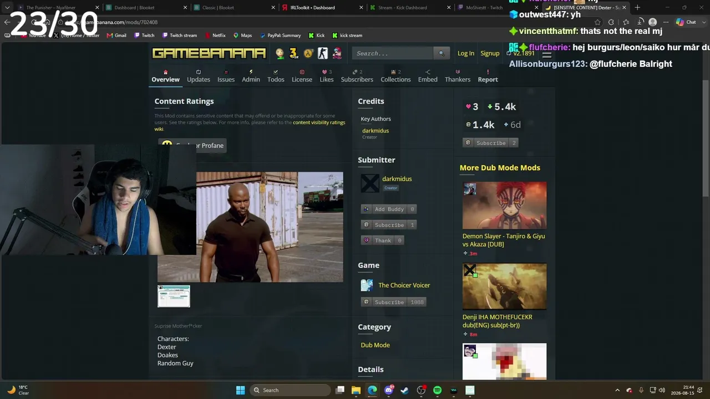Click the taskbar volume speaker icon
Image resolution: width=710 pixels, height=399 pixels.
(662, 390)
